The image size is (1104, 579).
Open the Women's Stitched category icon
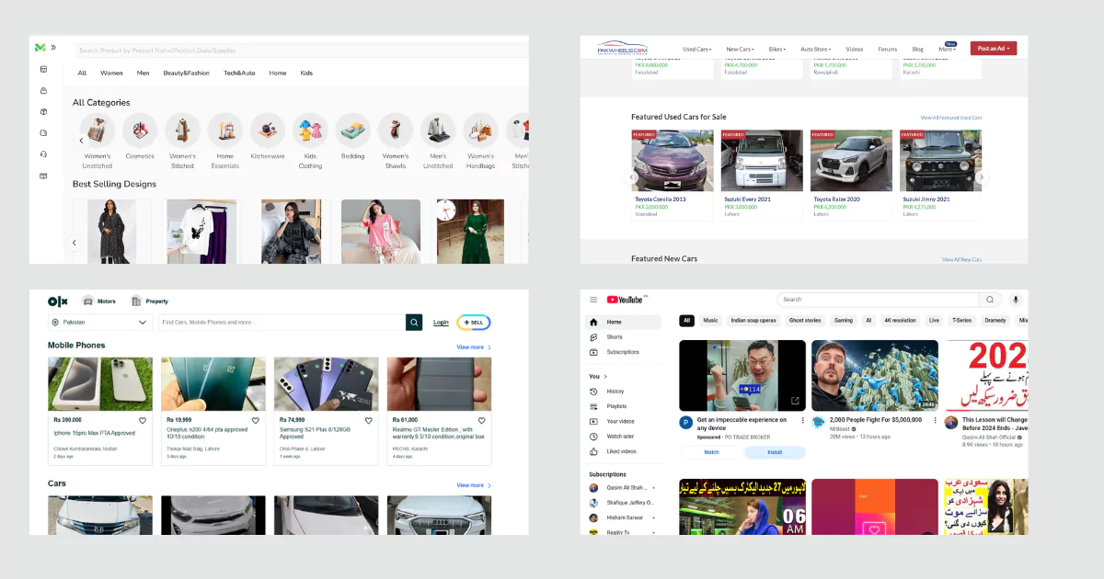coord(182,131)
